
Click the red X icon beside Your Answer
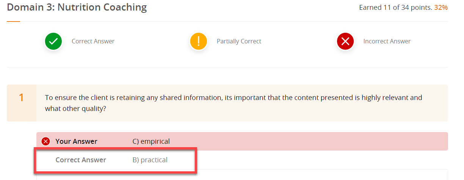[x=46, y=142]
